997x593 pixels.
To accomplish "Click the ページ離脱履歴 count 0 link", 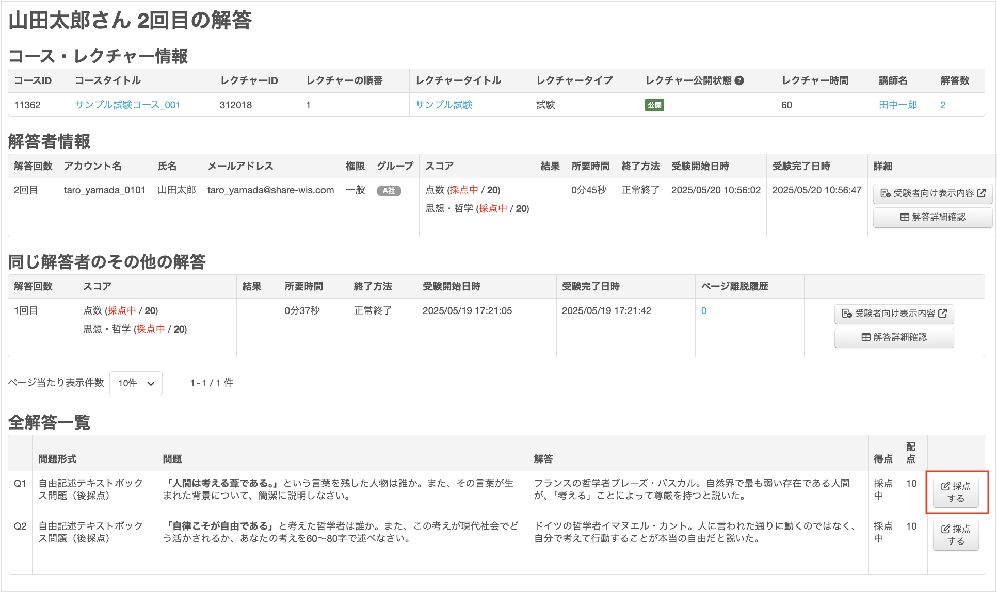I will click(704, 311).
